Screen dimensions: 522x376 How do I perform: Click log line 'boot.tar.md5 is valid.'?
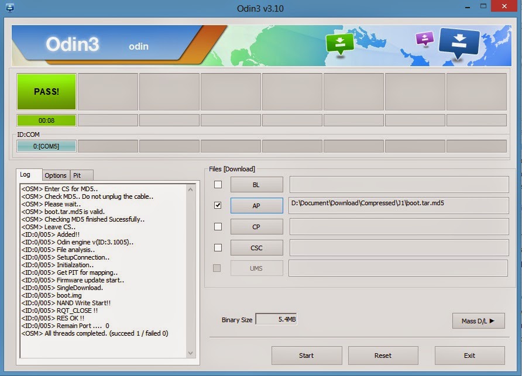tap(63, 212)
